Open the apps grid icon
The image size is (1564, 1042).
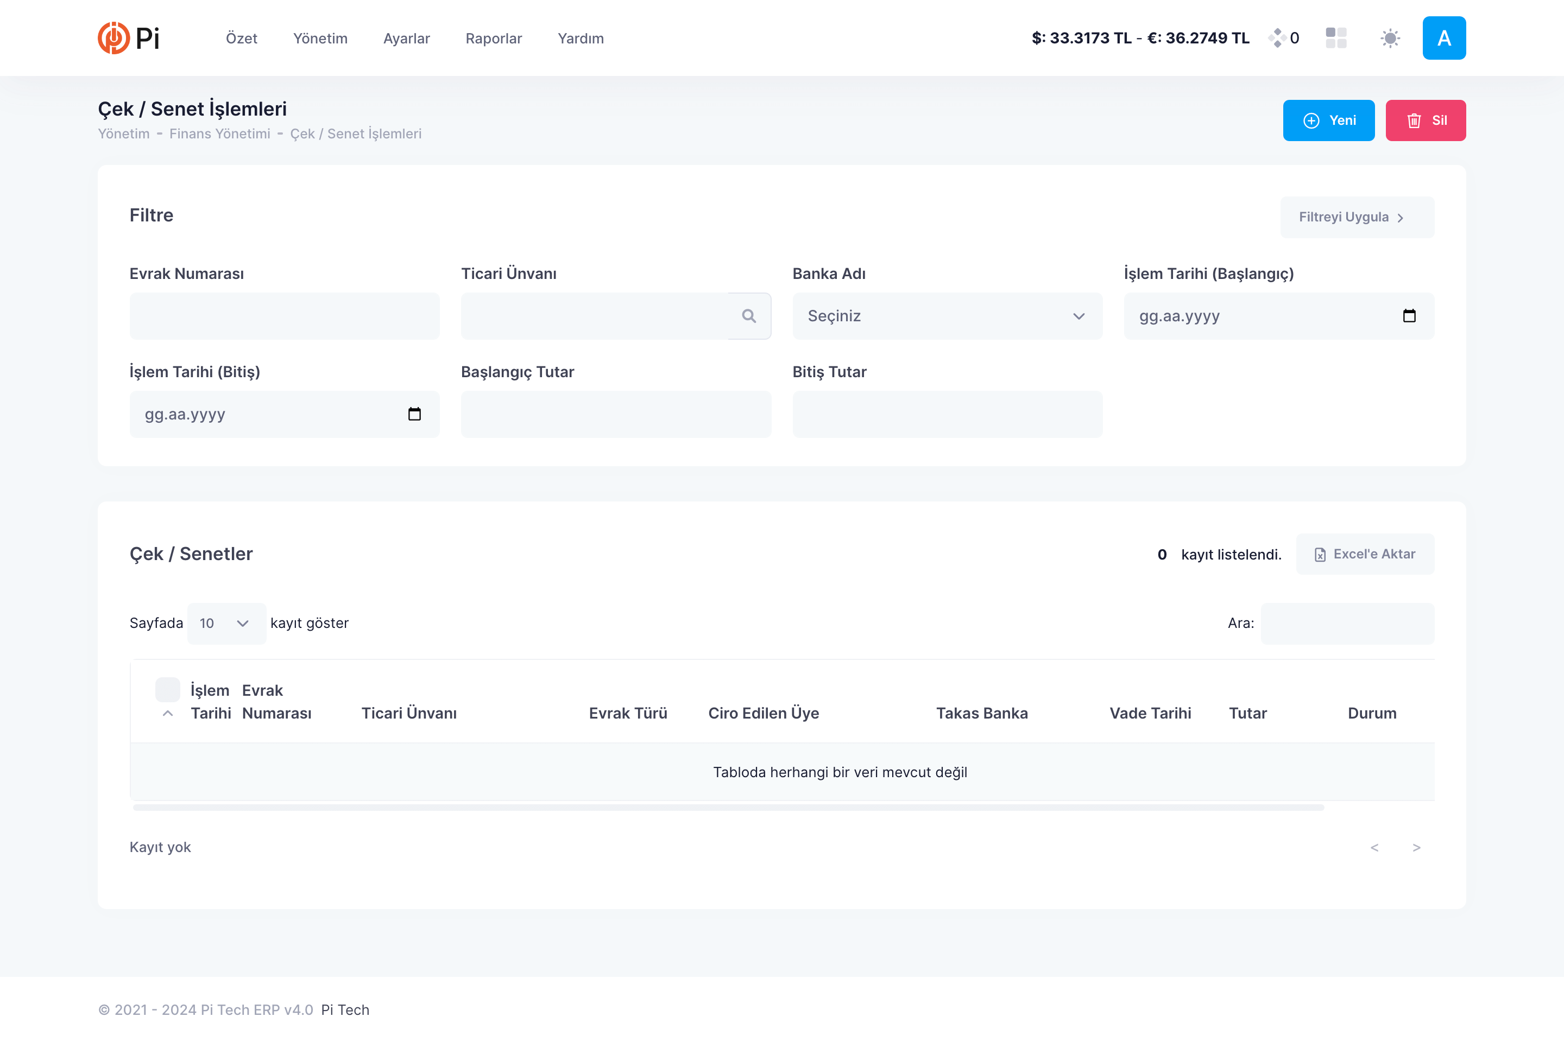1335,38
